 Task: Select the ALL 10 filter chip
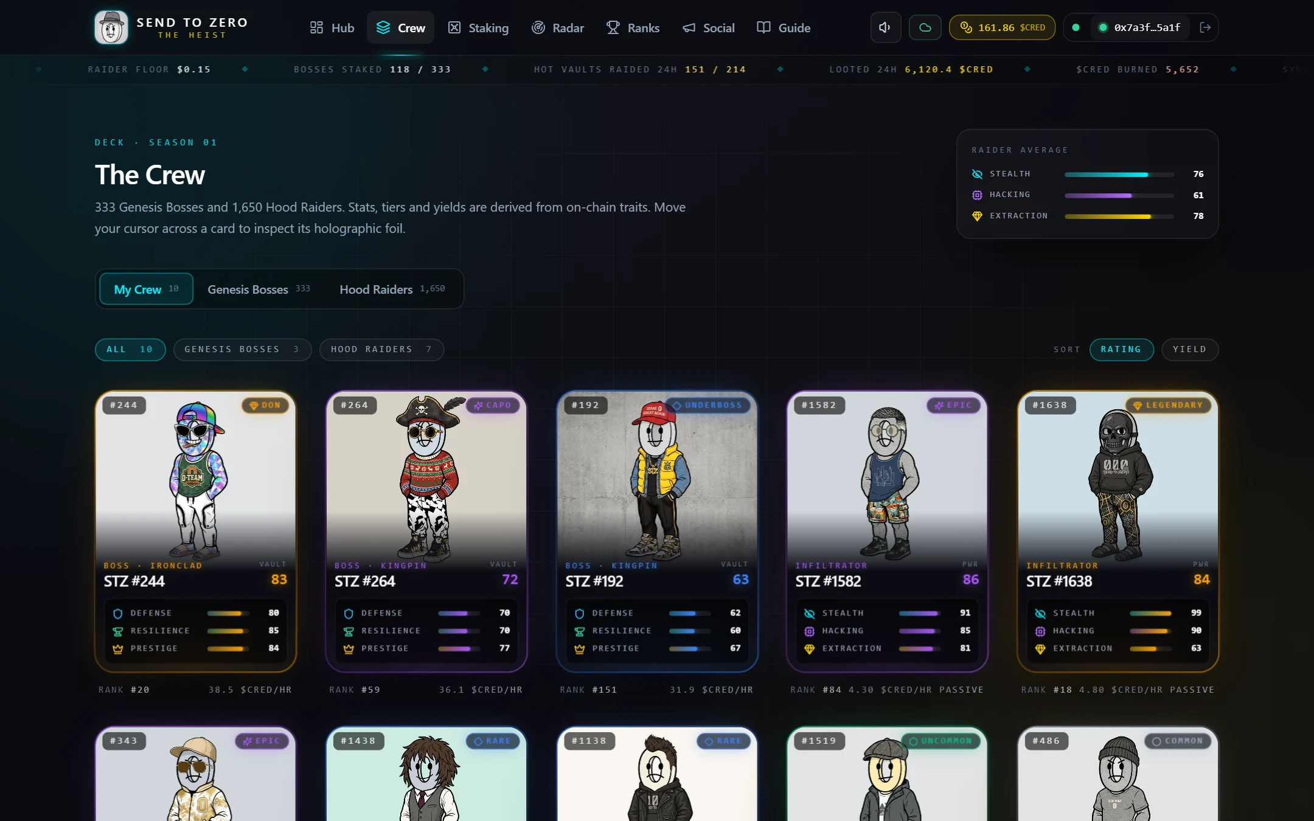pyautogui.click(x=130, y=349)
